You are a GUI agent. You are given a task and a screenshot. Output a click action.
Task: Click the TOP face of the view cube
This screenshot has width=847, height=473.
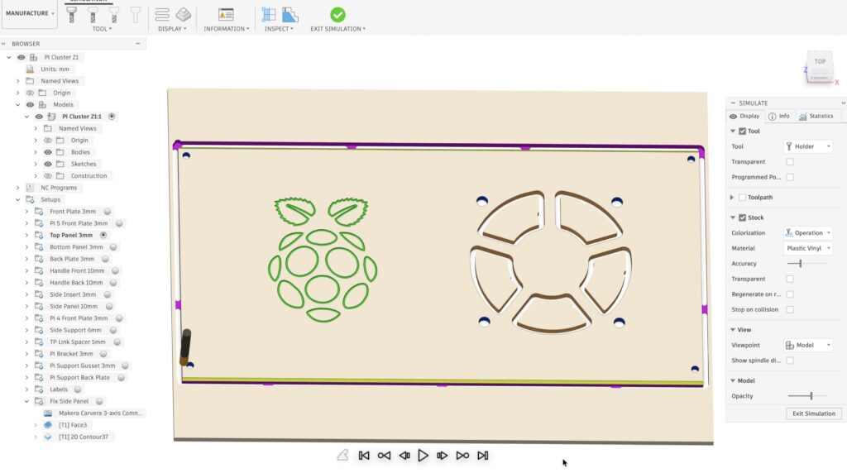tap(820, 61)
